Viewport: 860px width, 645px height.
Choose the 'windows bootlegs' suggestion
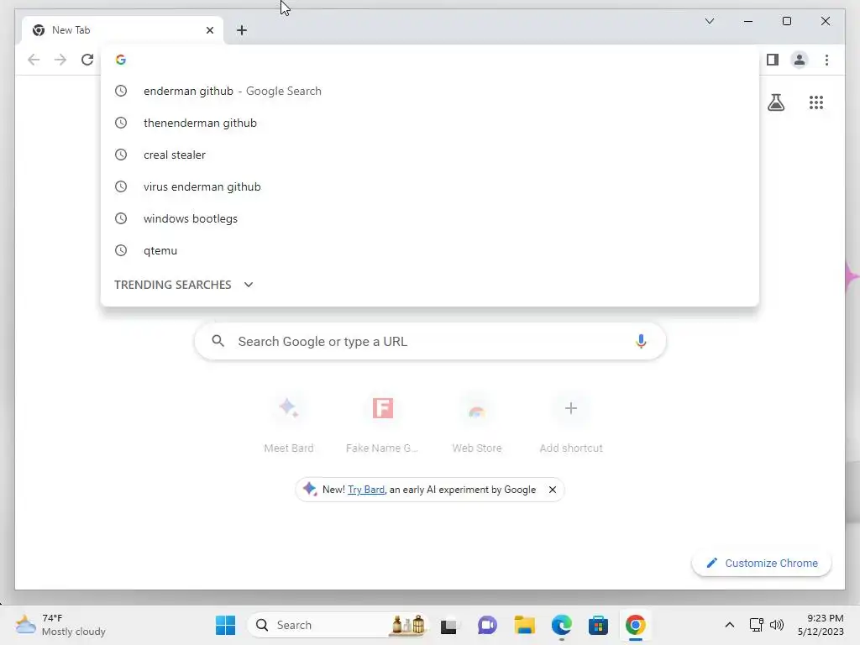tap(430, 218)
